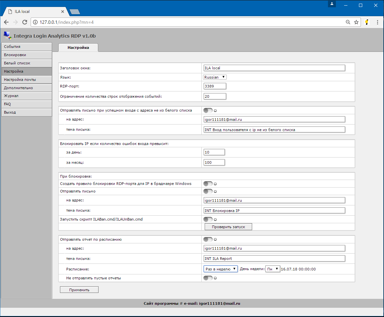Image resolution: width=384 pixels, height=317 pixels.
Task: Go back with the browser back arrow
Action: 6,22
